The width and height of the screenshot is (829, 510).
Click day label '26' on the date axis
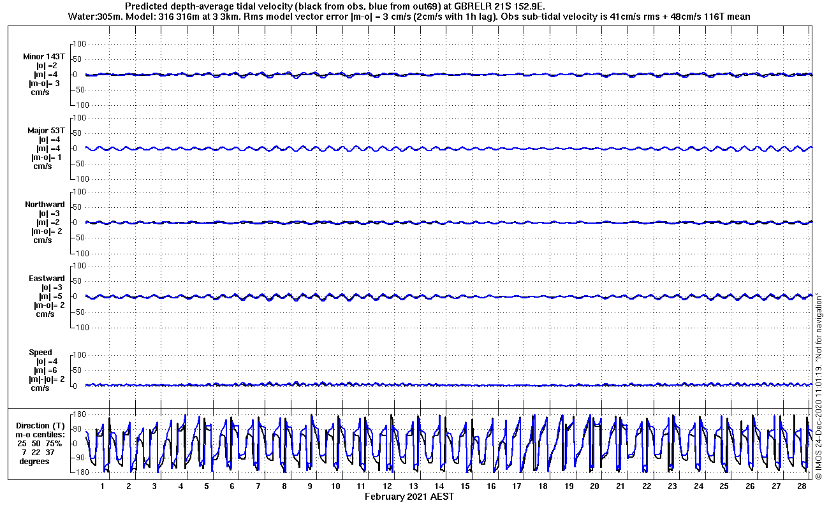coord(750,486)
